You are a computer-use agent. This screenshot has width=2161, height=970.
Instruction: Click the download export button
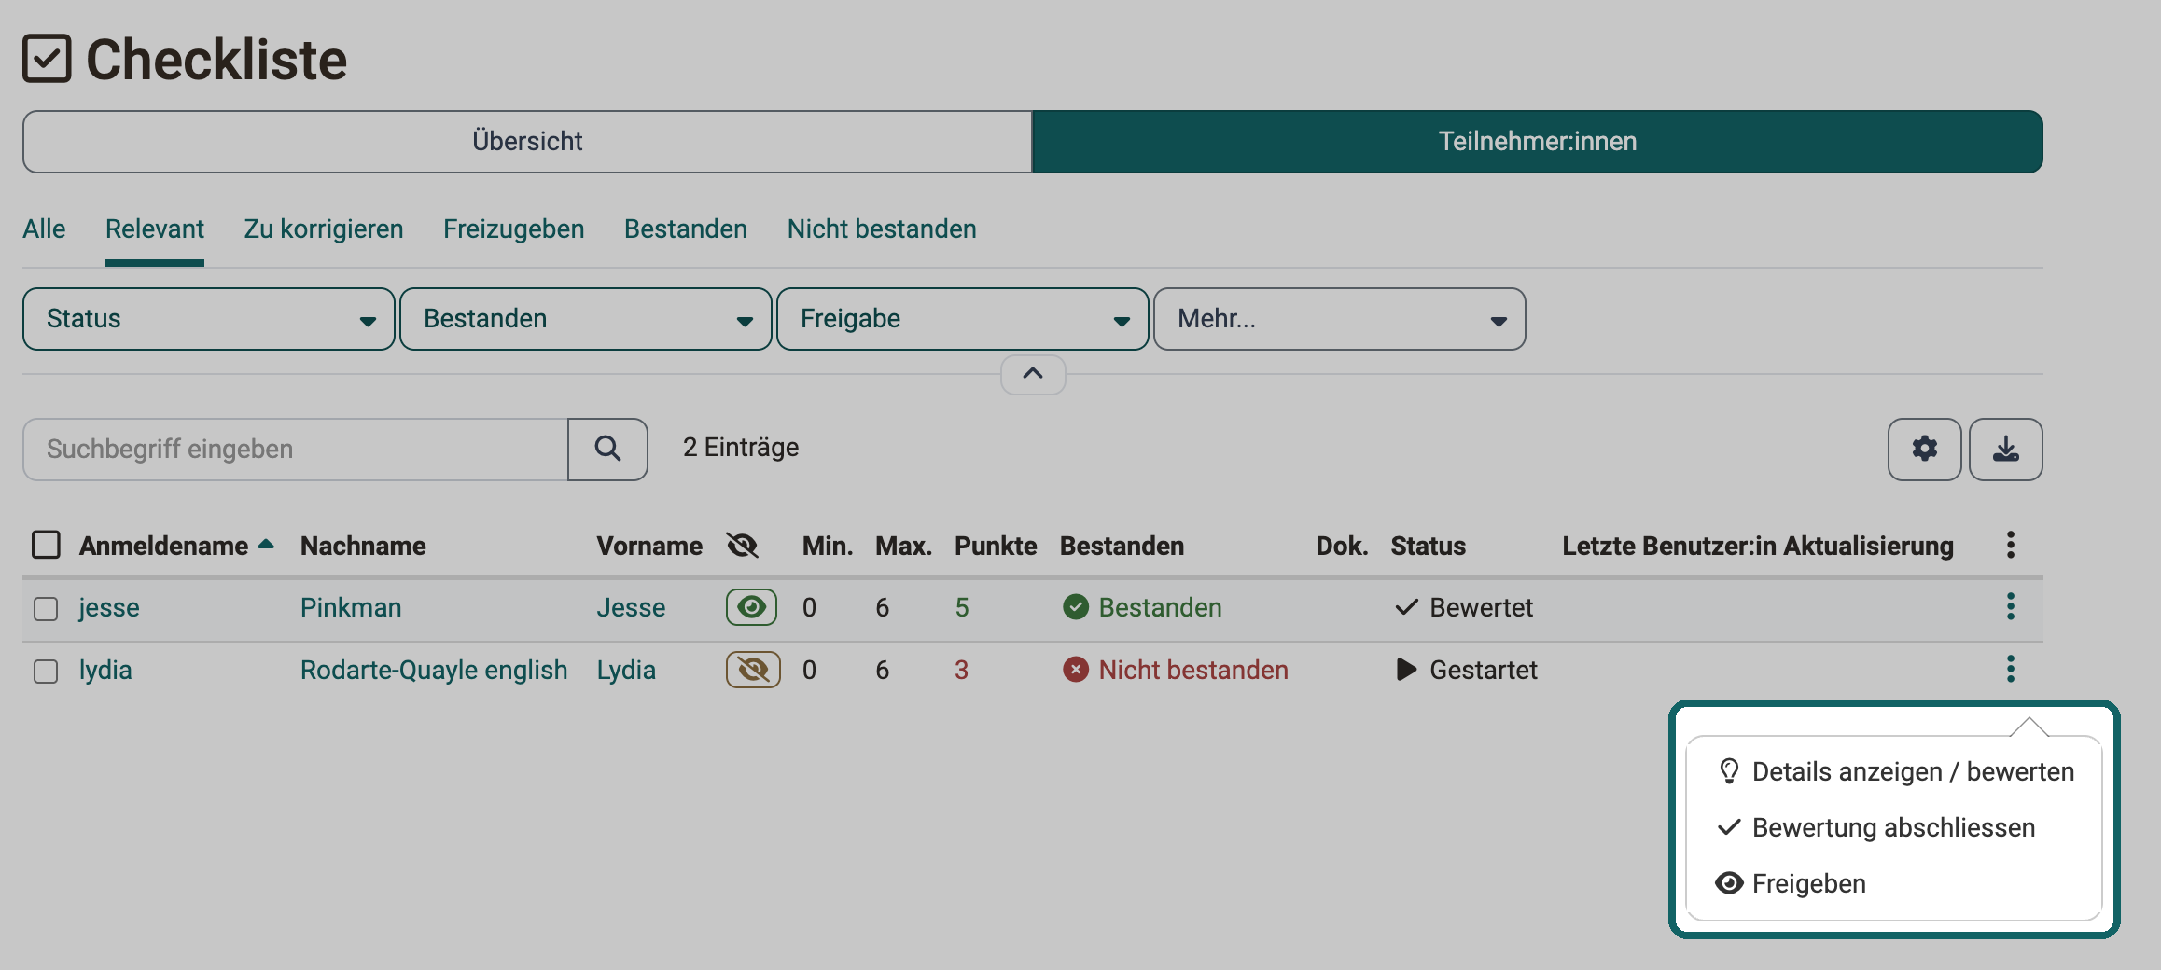click(x=2005, y=449)
